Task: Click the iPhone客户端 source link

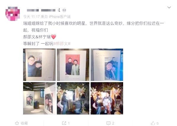Action: (x=59, y=17)
